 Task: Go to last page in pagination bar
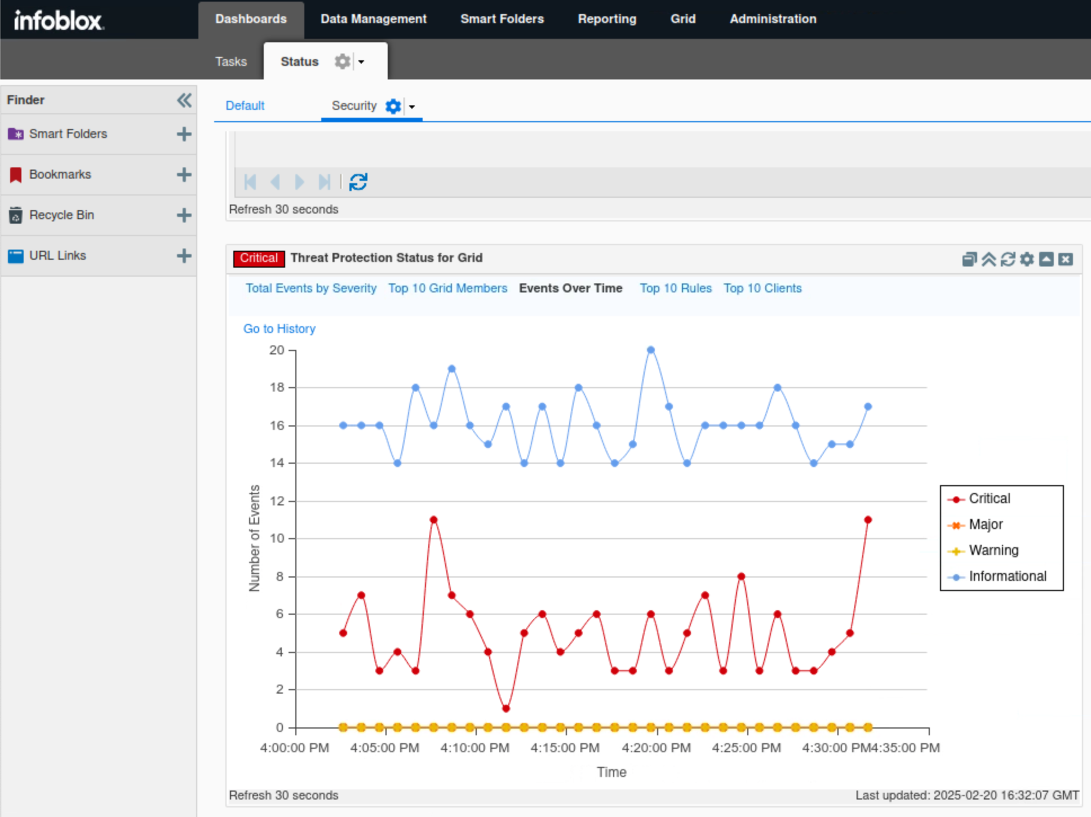324,182
